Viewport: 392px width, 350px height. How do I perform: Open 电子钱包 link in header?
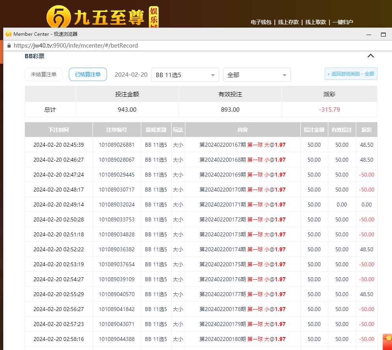(261, 22)
